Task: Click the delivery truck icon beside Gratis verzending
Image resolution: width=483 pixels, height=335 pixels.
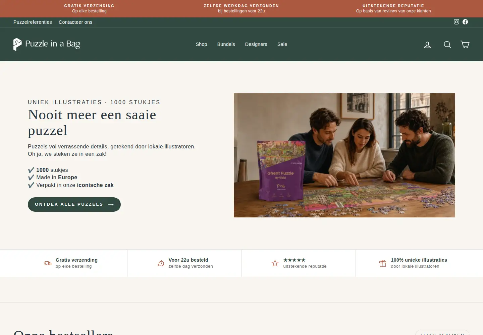Action: tap(48, 263)
